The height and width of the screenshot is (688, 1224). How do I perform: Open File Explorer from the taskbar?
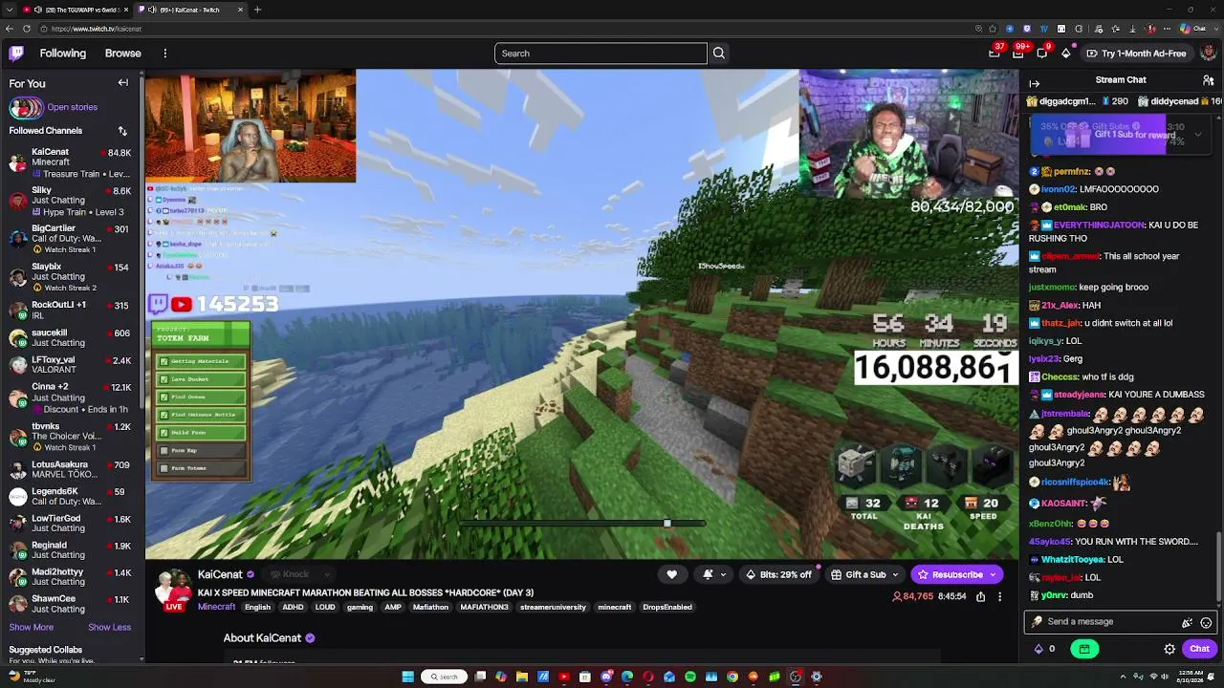pyautogui.click(x=522, y=677)
